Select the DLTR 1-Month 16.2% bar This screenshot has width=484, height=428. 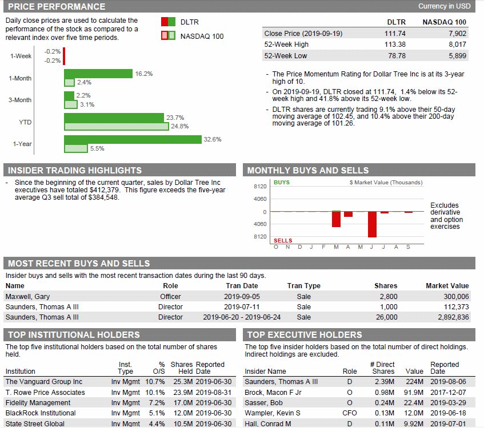point(98,74)
